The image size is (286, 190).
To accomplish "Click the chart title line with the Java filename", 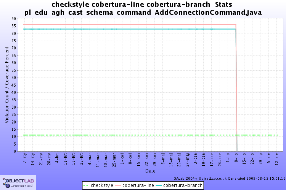I will coord(143,13).
